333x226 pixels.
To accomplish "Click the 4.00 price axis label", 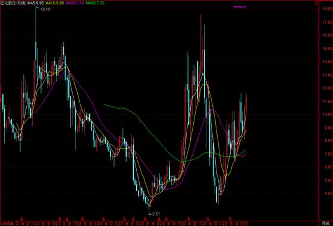I will coord(327,193).
